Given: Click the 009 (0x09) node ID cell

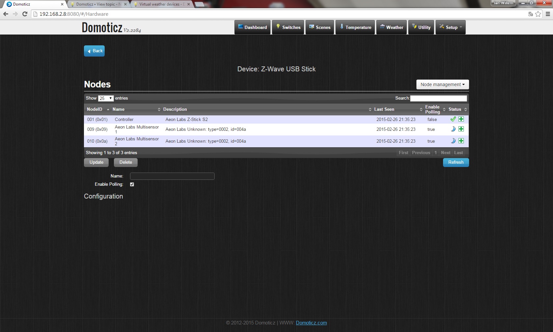Looking at the screenshot, I should click(x=97, y=130).
